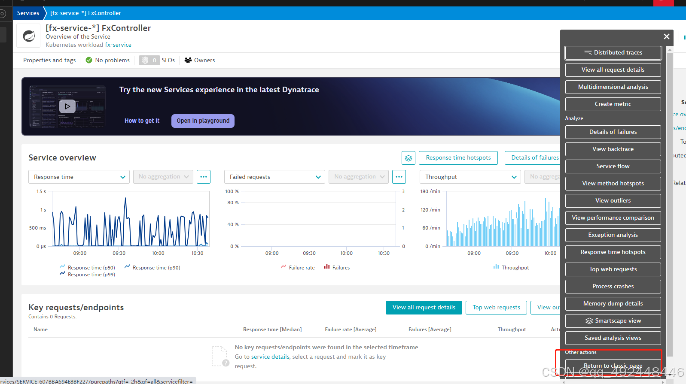Viewport: 686px width, 384px height.
Task: Open Exception analysis
Action: 613,235
